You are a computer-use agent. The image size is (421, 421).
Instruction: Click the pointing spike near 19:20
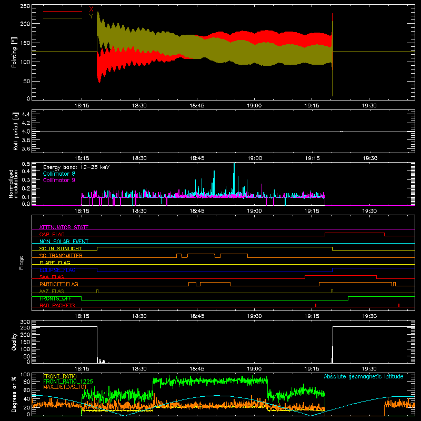click(x=333, y=54)
